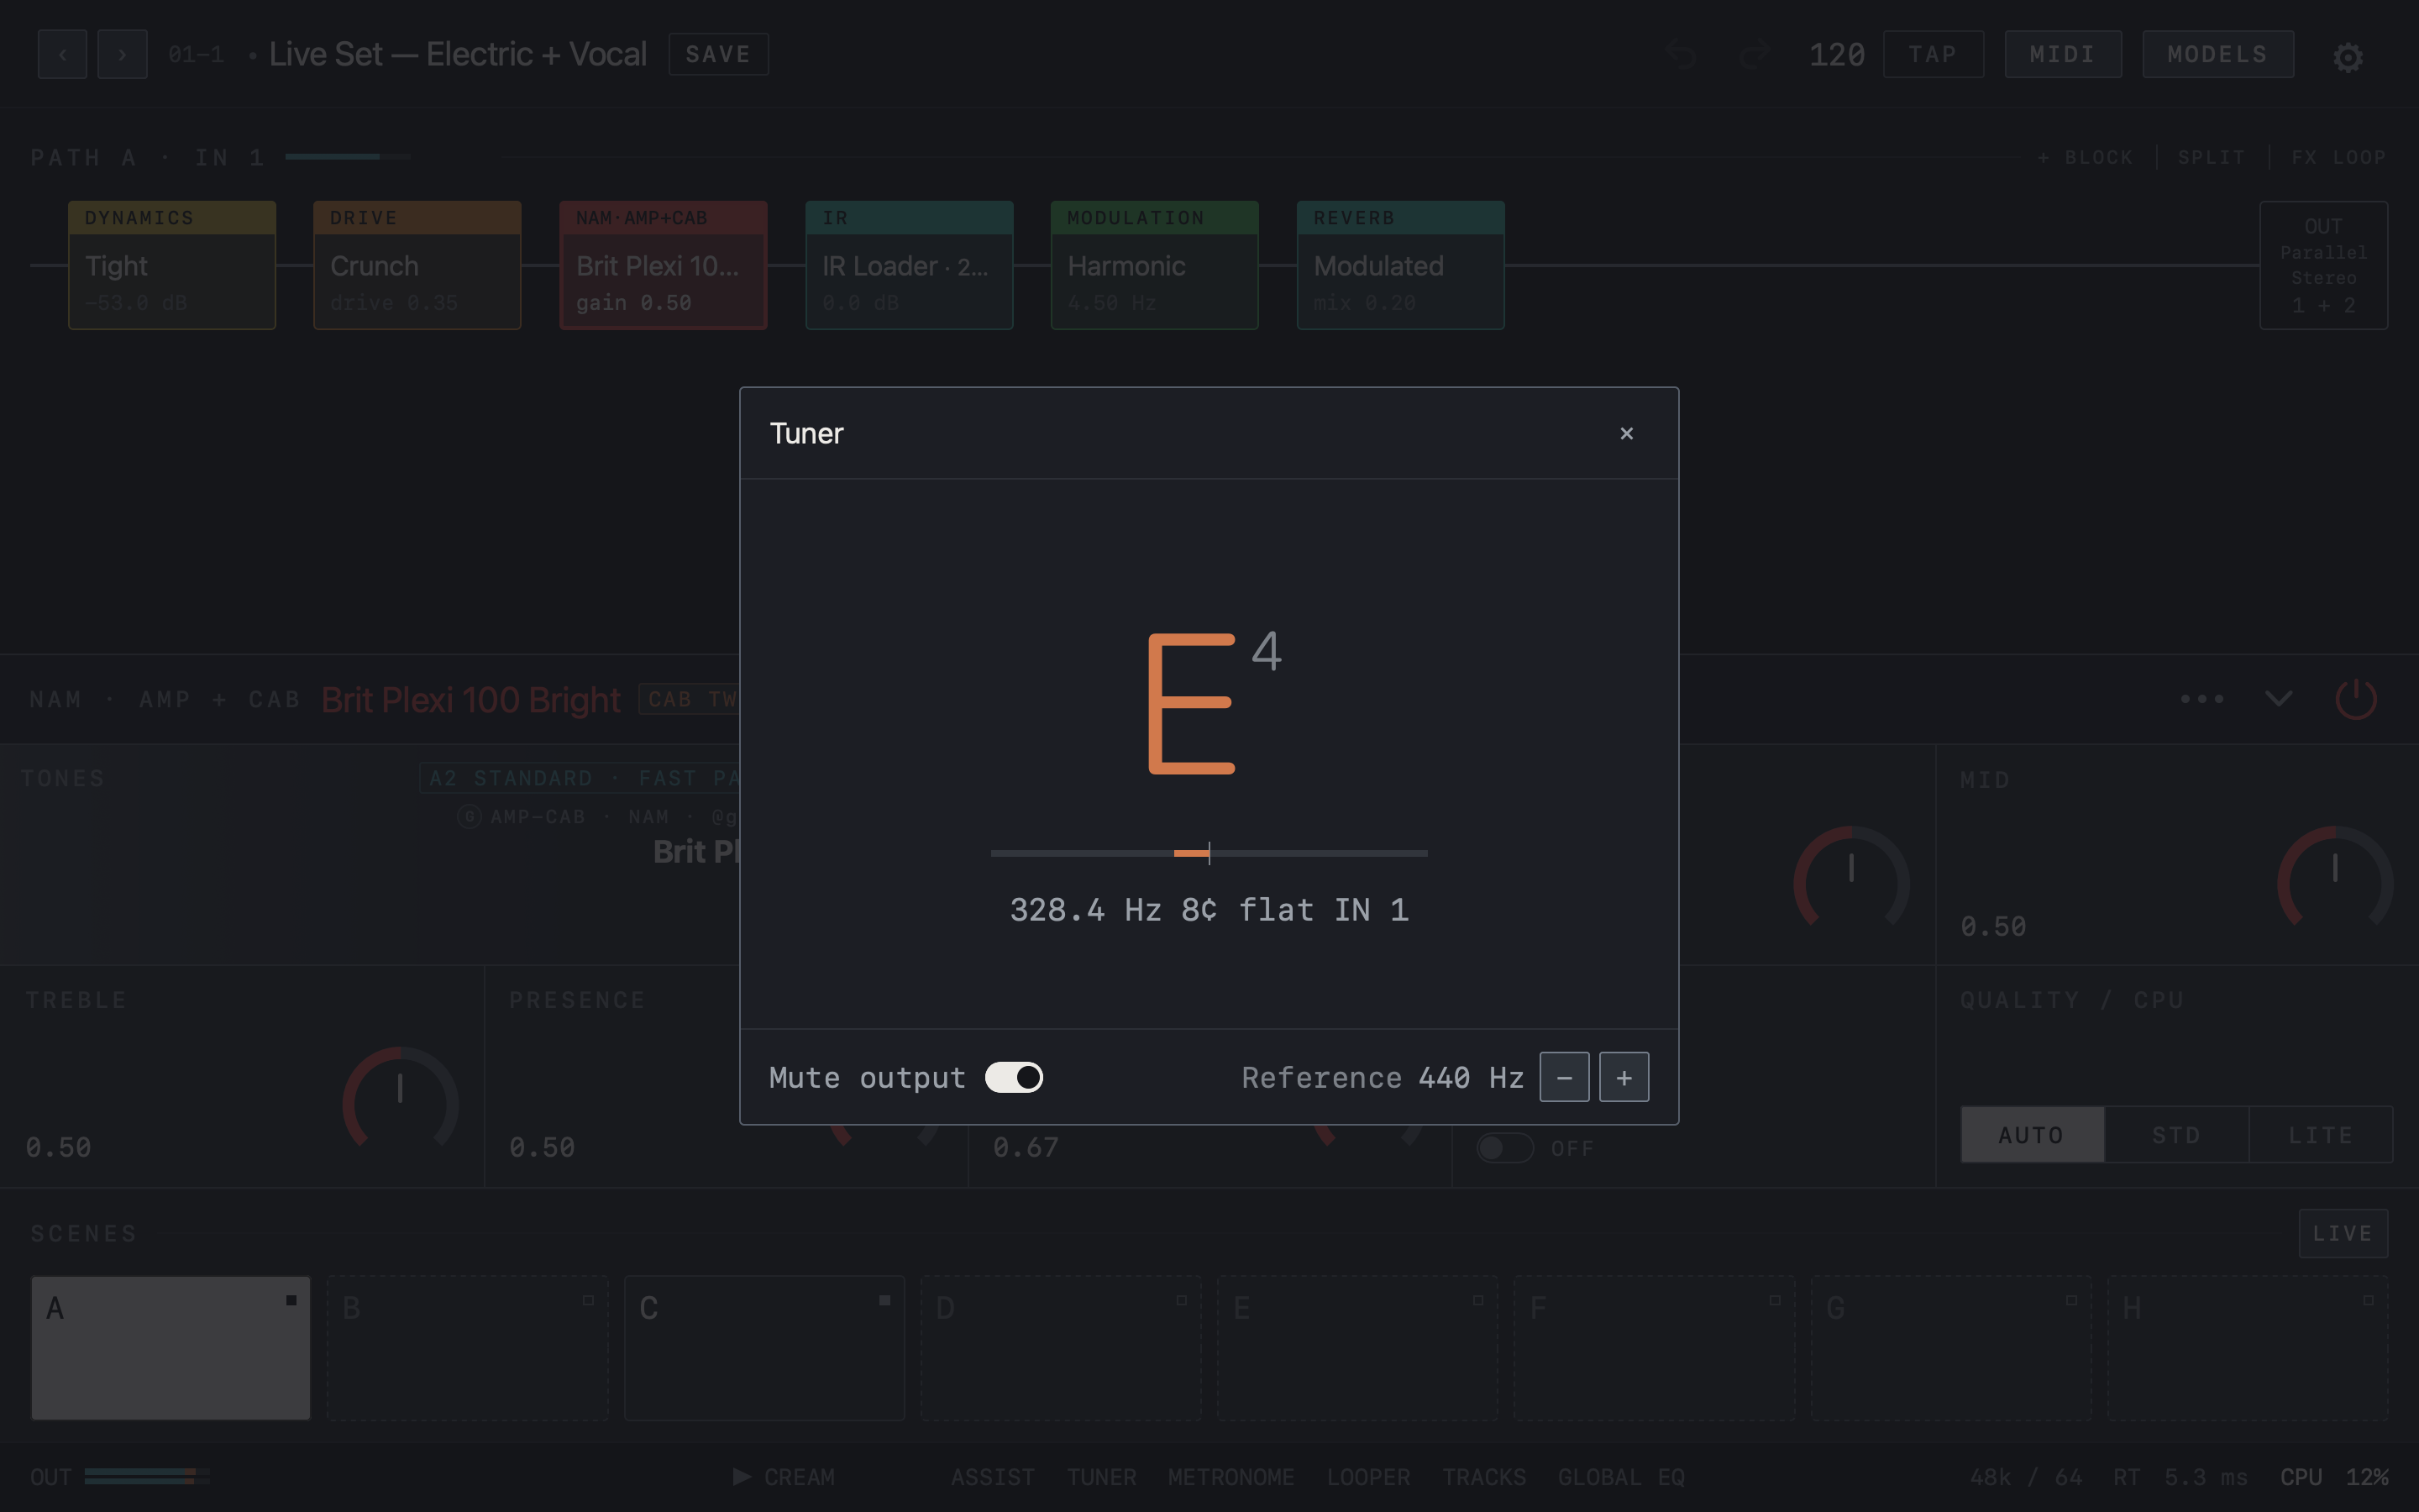Select the Reverb Modulated block
Screen dimensions: 2419x1512
point(1400,265)
